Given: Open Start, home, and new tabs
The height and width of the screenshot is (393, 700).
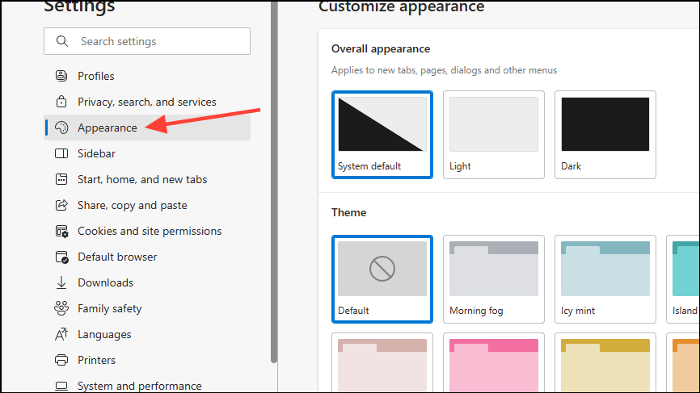Looking at the screenshot, I should (x=147, y=179).
